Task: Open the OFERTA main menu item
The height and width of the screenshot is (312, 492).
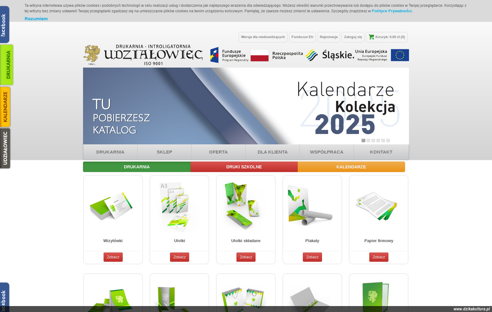Action: coord(218,152)
